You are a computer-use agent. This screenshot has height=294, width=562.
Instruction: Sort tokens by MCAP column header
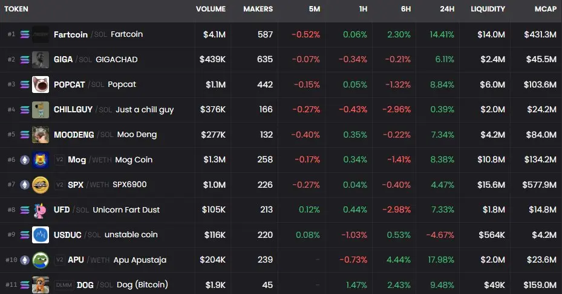click(x=544, y=9)
